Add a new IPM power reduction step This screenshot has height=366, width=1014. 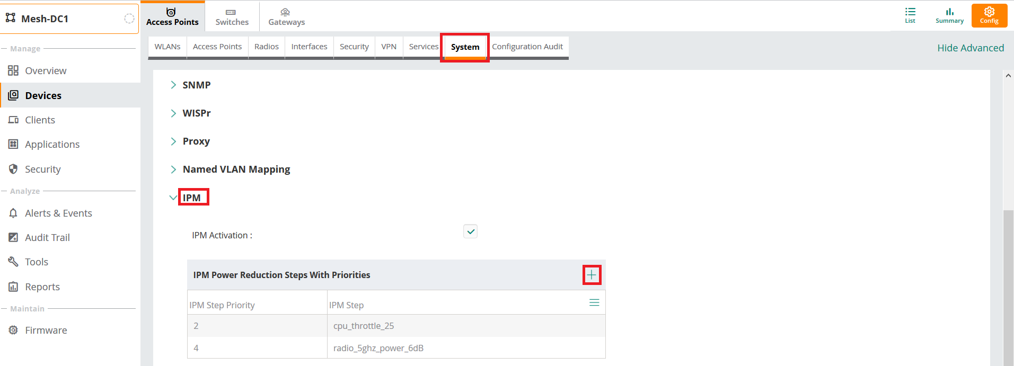point(592,275)
